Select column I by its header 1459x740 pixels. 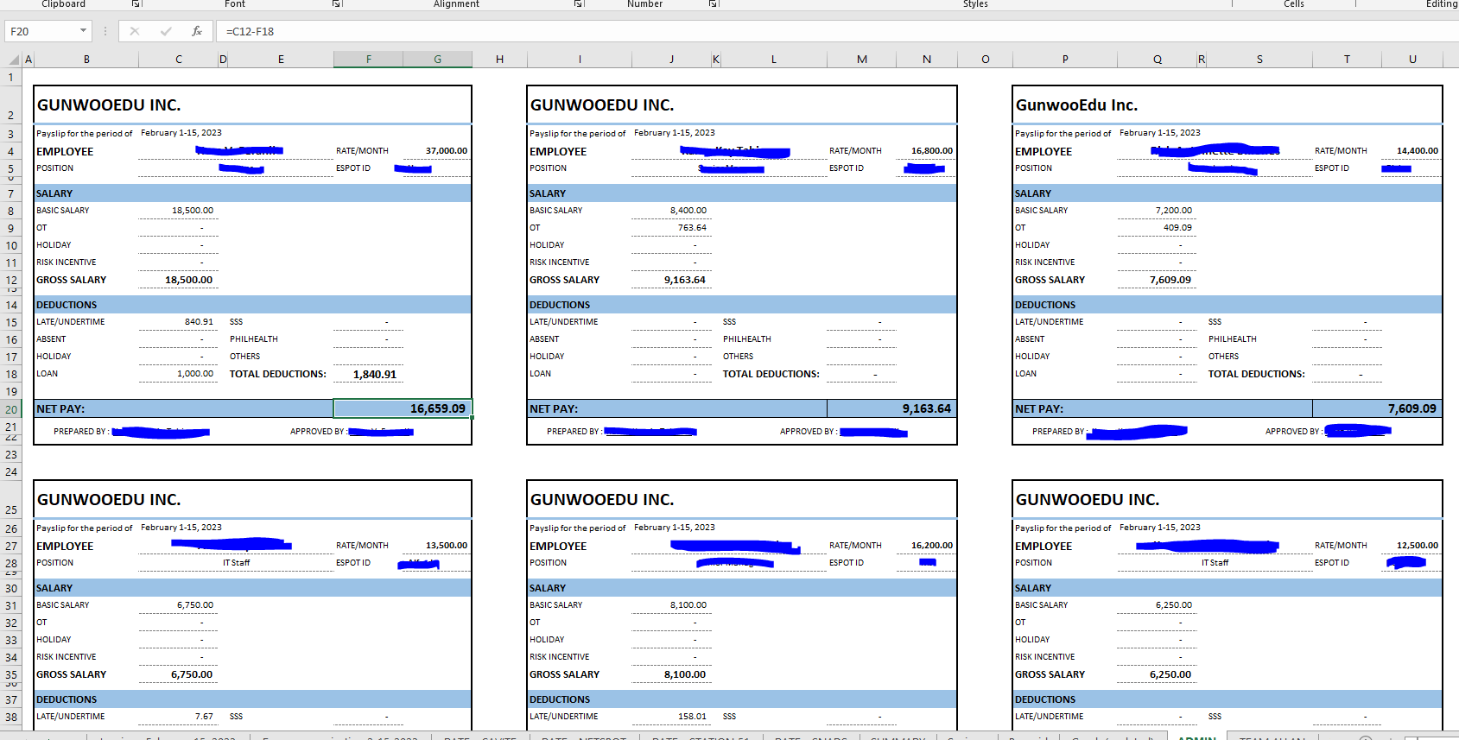click(x=580, y=60)
